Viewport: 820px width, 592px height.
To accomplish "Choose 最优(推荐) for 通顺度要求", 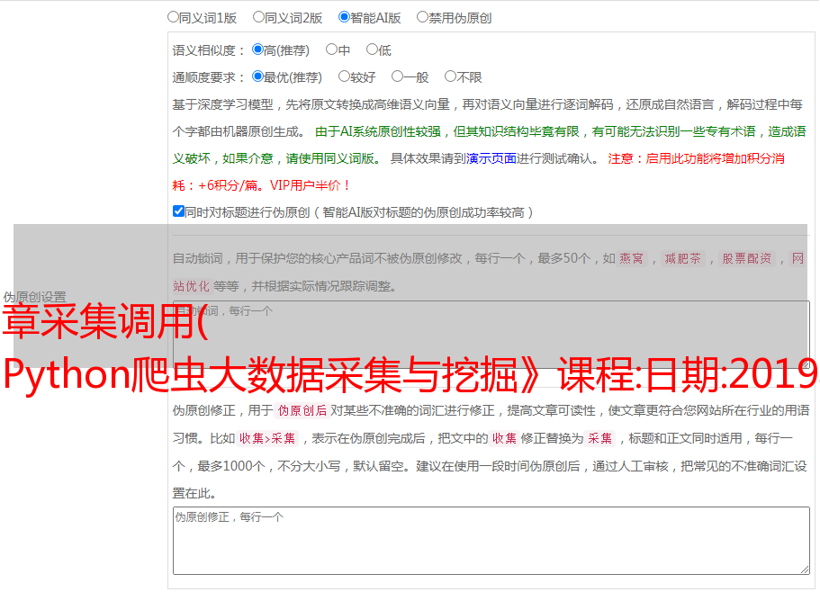I will 257,76.
